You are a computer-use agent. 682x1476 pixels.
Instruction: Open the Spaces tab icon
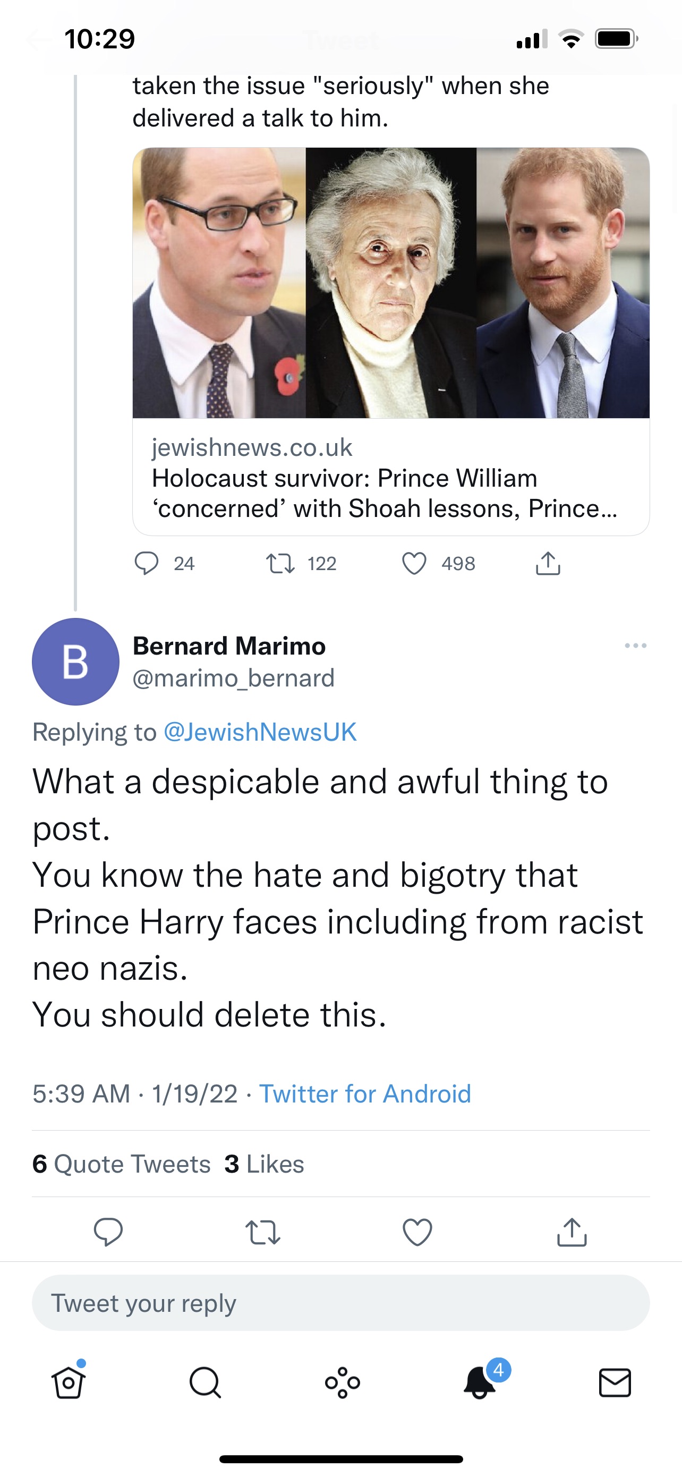(x=343, y=1382)
